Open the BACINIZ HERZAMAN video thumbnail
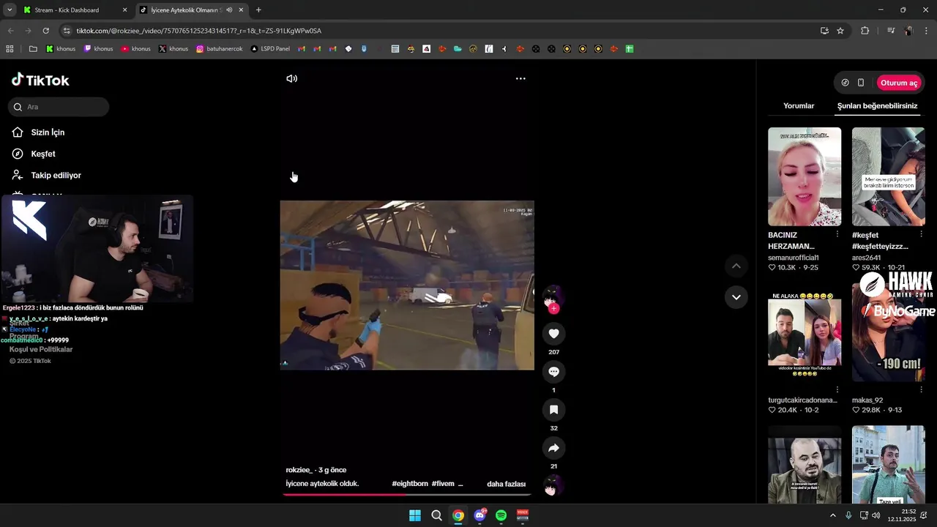 click(x=805, y=176)
